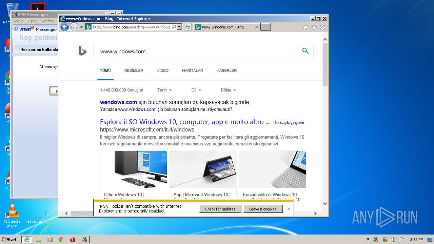
Task: Click the network tray icon
Action: tap(385, 240)
